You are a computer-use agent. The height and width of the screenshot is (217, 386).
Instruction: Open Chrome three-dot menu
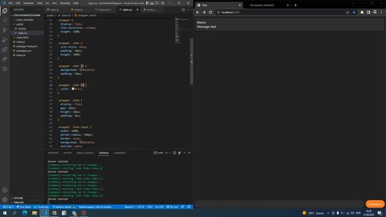point(382,12)
